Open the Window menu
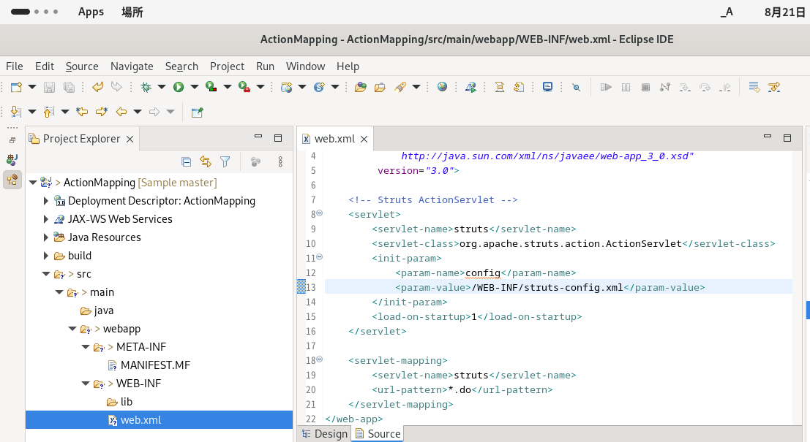This screenshot has width=810, height=442. [x=305, y=66]
